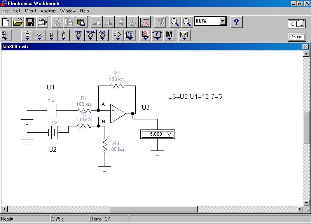Click the U2 label text
This screenshot has height=224, width=311.
coord(52,149)
